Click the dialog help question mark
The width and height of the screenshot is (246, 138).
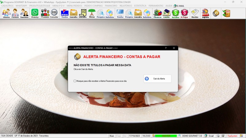[x=166, y=48]
